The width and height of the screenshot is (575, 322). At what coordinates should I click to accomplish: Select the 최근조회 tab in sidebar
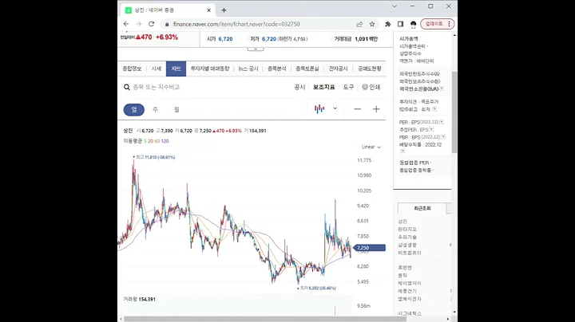pos(422,208)
